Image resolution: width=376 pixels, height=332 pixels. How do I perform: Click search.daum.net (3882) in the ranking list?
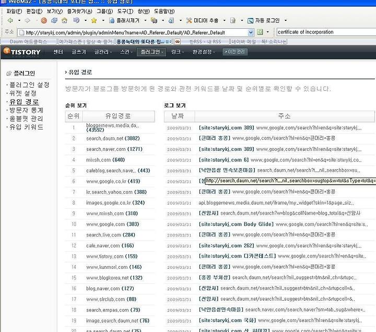[113, 138]
